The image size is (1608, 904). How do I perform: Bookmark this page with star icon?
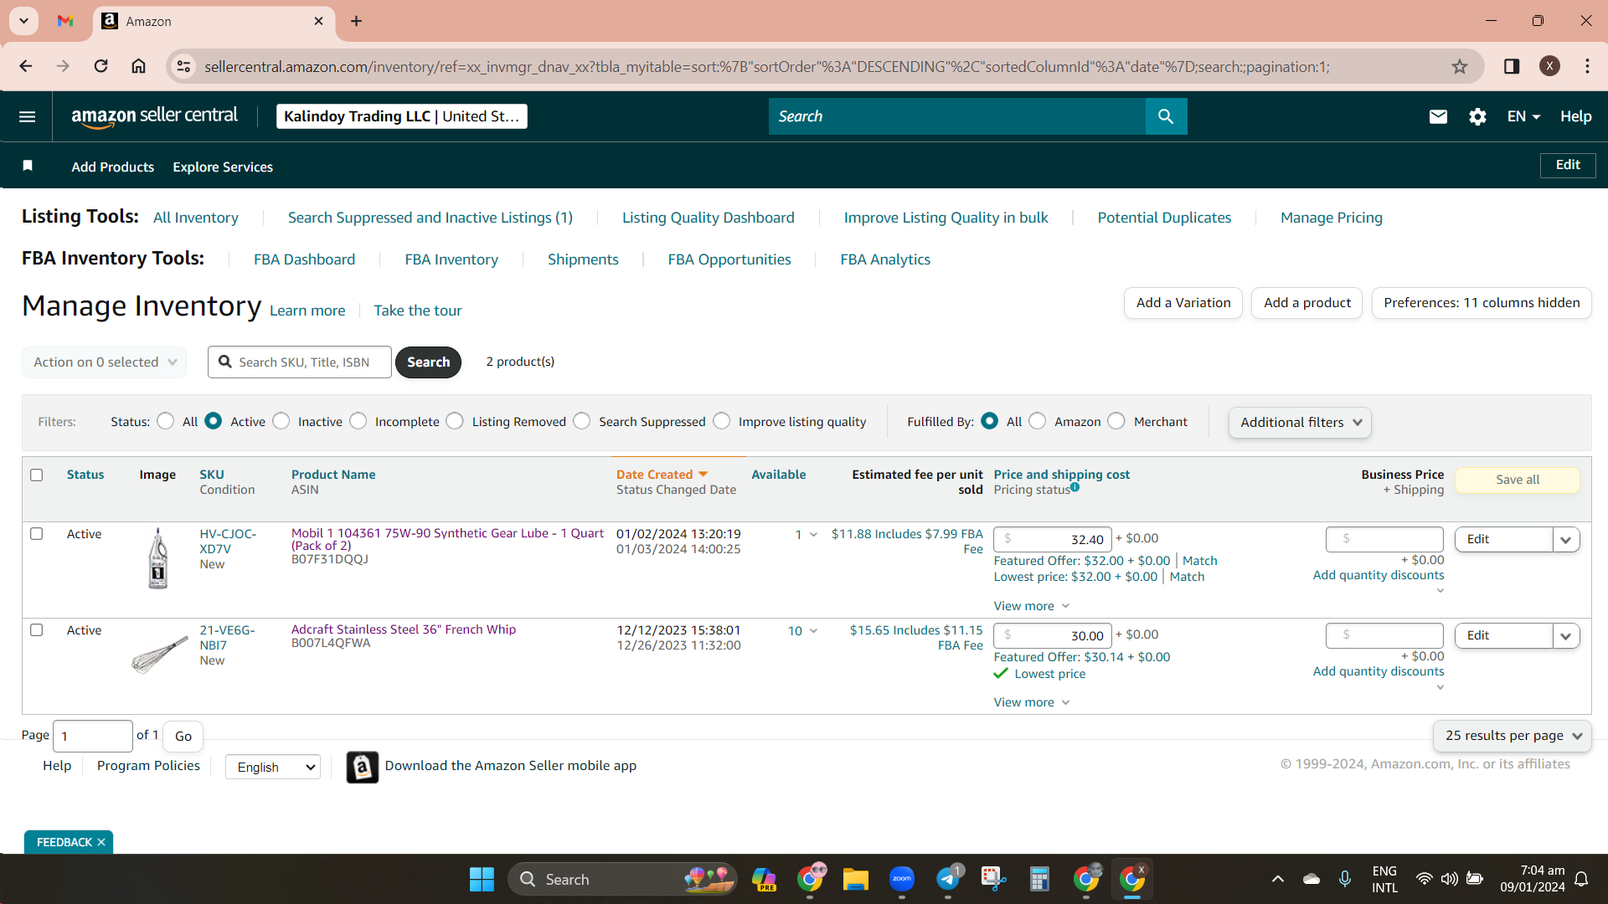coord(1460,66)
